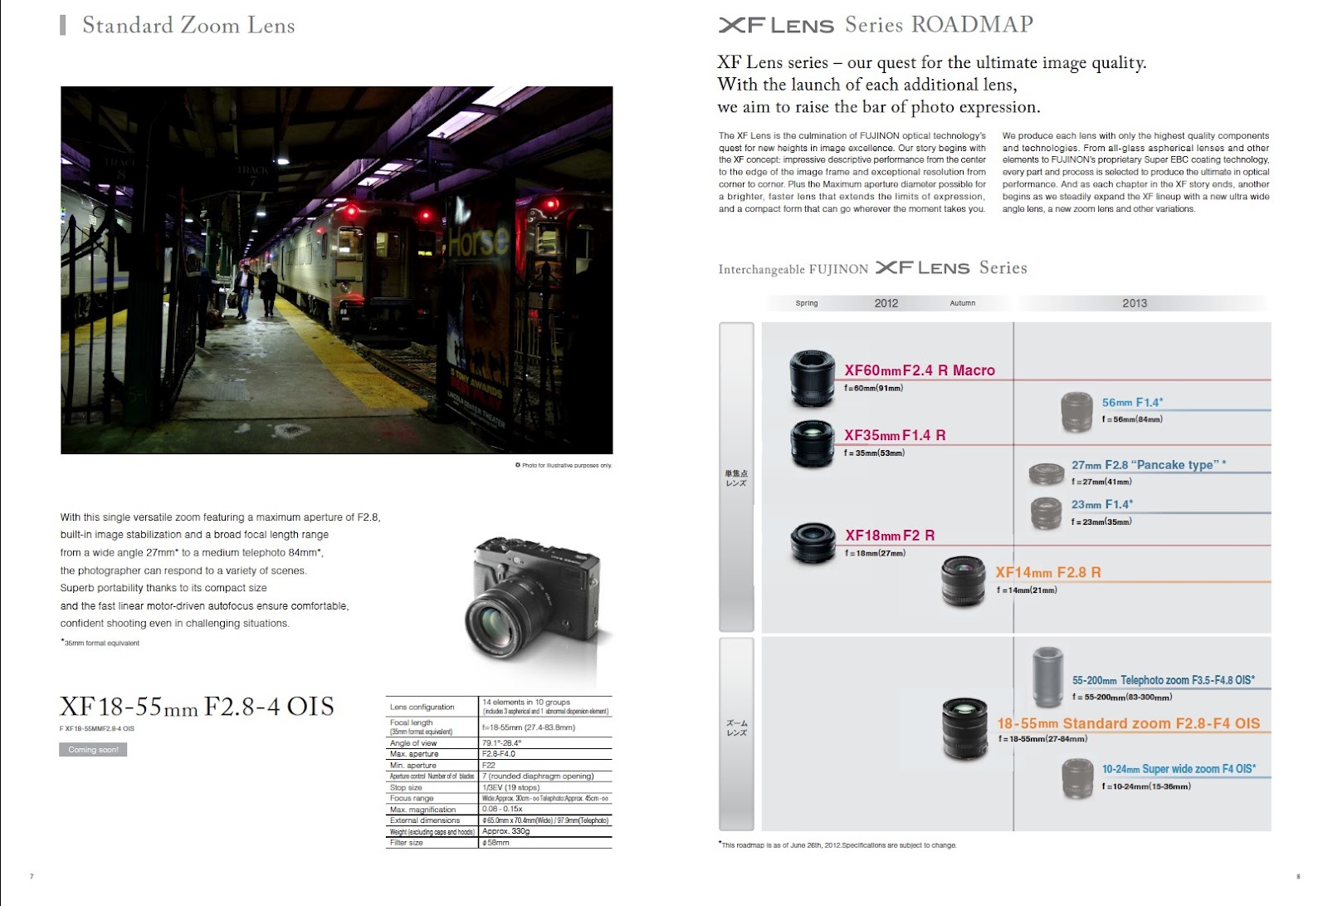The image size is (1328, 906).
Task: Click the 23mm F1.4 lens image
Action: coord(1046,513)
